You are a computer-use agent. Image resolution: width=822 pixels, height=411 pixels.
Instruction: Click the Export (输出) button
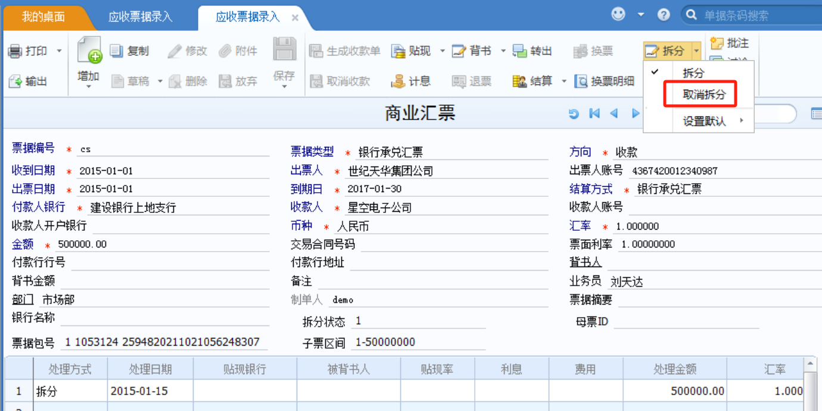point(29,81)
